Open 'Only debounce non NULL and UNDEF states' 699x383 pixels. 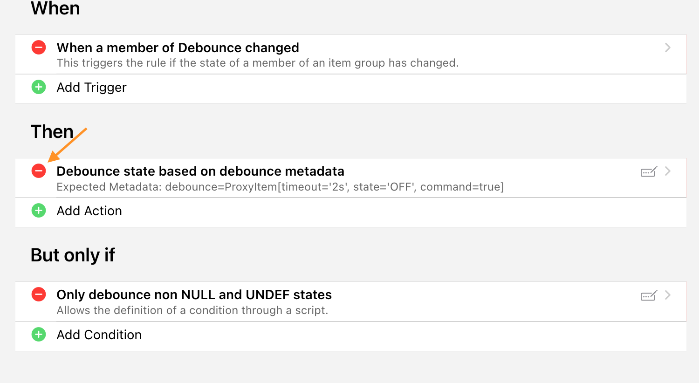194,294
